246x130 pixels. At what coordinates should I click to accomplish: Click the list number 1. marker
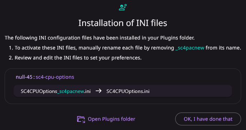11,48
